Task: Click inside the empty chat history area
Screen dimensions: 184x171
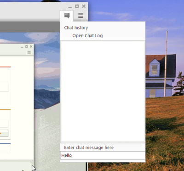Action: pos(103,91)
